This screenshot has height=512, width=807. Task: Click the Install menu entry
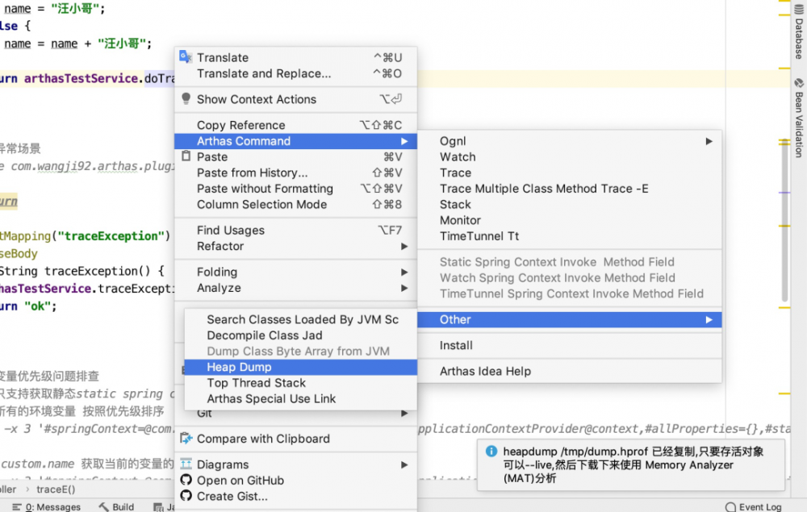(456, 345)
